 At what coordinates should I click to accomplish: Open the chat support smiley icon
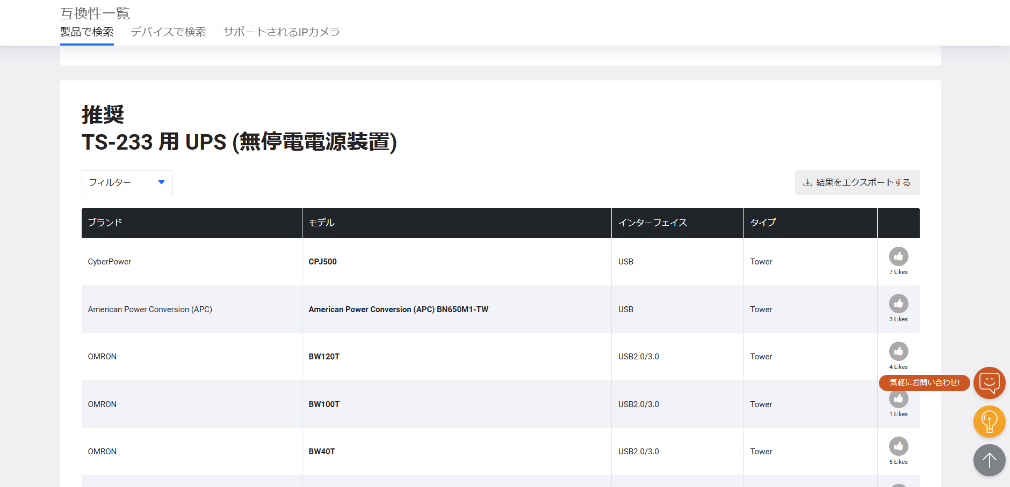pos(989,382)
